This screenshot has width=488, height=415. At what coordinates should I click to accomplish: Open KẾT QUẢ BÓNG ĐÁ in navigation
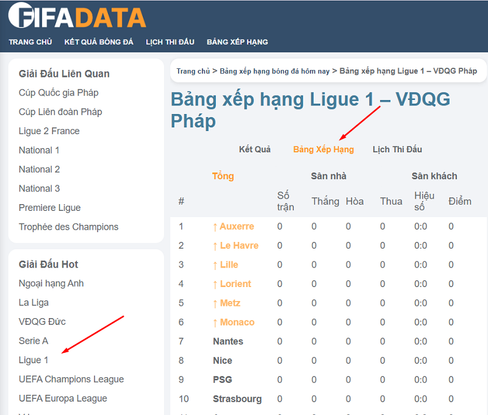point(99,42)
